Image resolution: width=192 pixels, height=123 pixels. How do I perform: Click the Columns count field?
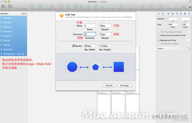click(x=90, y=34)
